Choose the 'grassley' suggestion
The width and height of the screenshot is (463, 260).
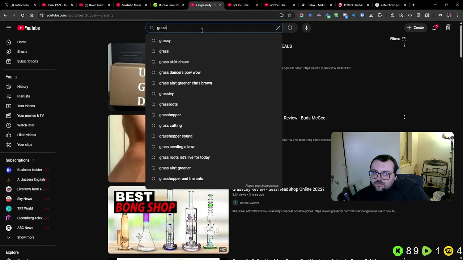(214, 94)
